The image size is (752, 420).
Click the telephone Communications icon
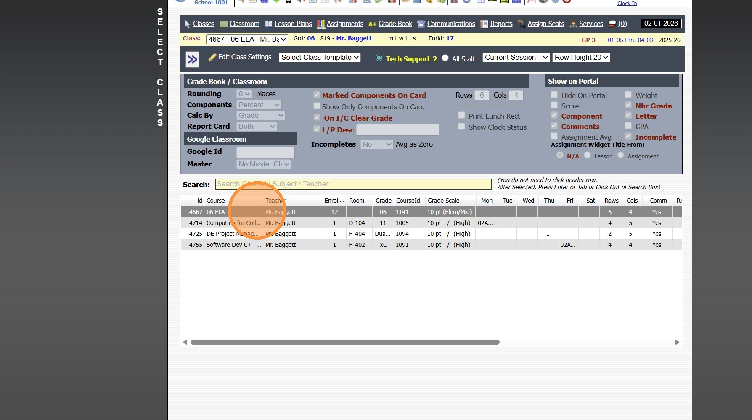click(x=421, y=24)
